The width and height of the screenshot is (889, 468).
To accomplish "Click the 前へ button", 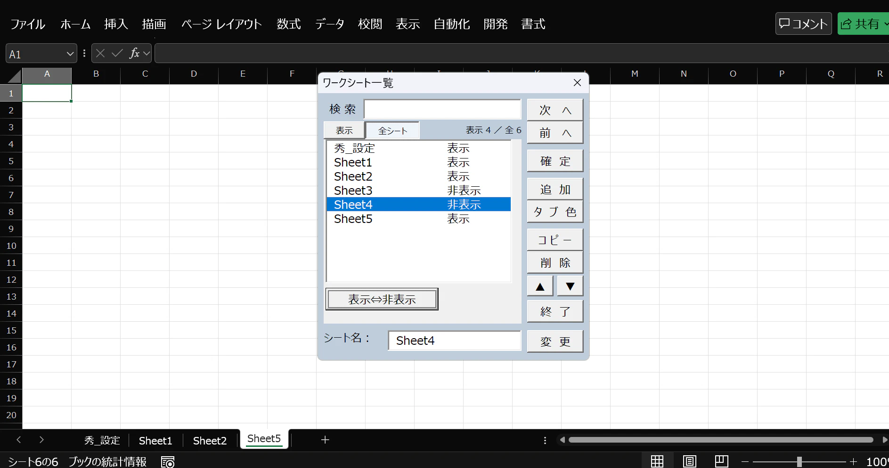I will click(555, 133).
